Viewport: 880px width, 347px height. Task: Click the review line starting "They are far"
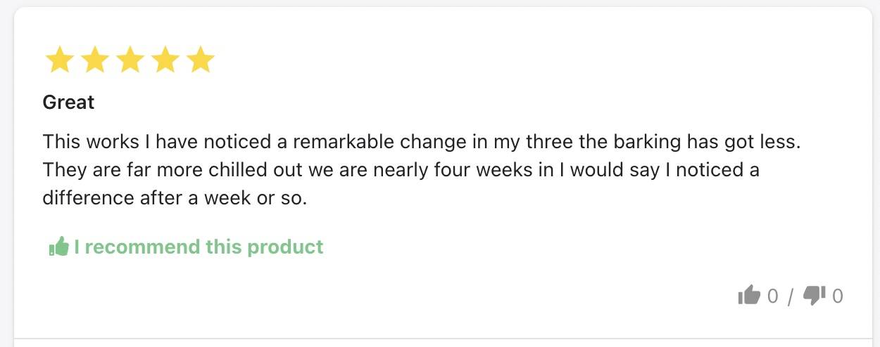point(401,170)
